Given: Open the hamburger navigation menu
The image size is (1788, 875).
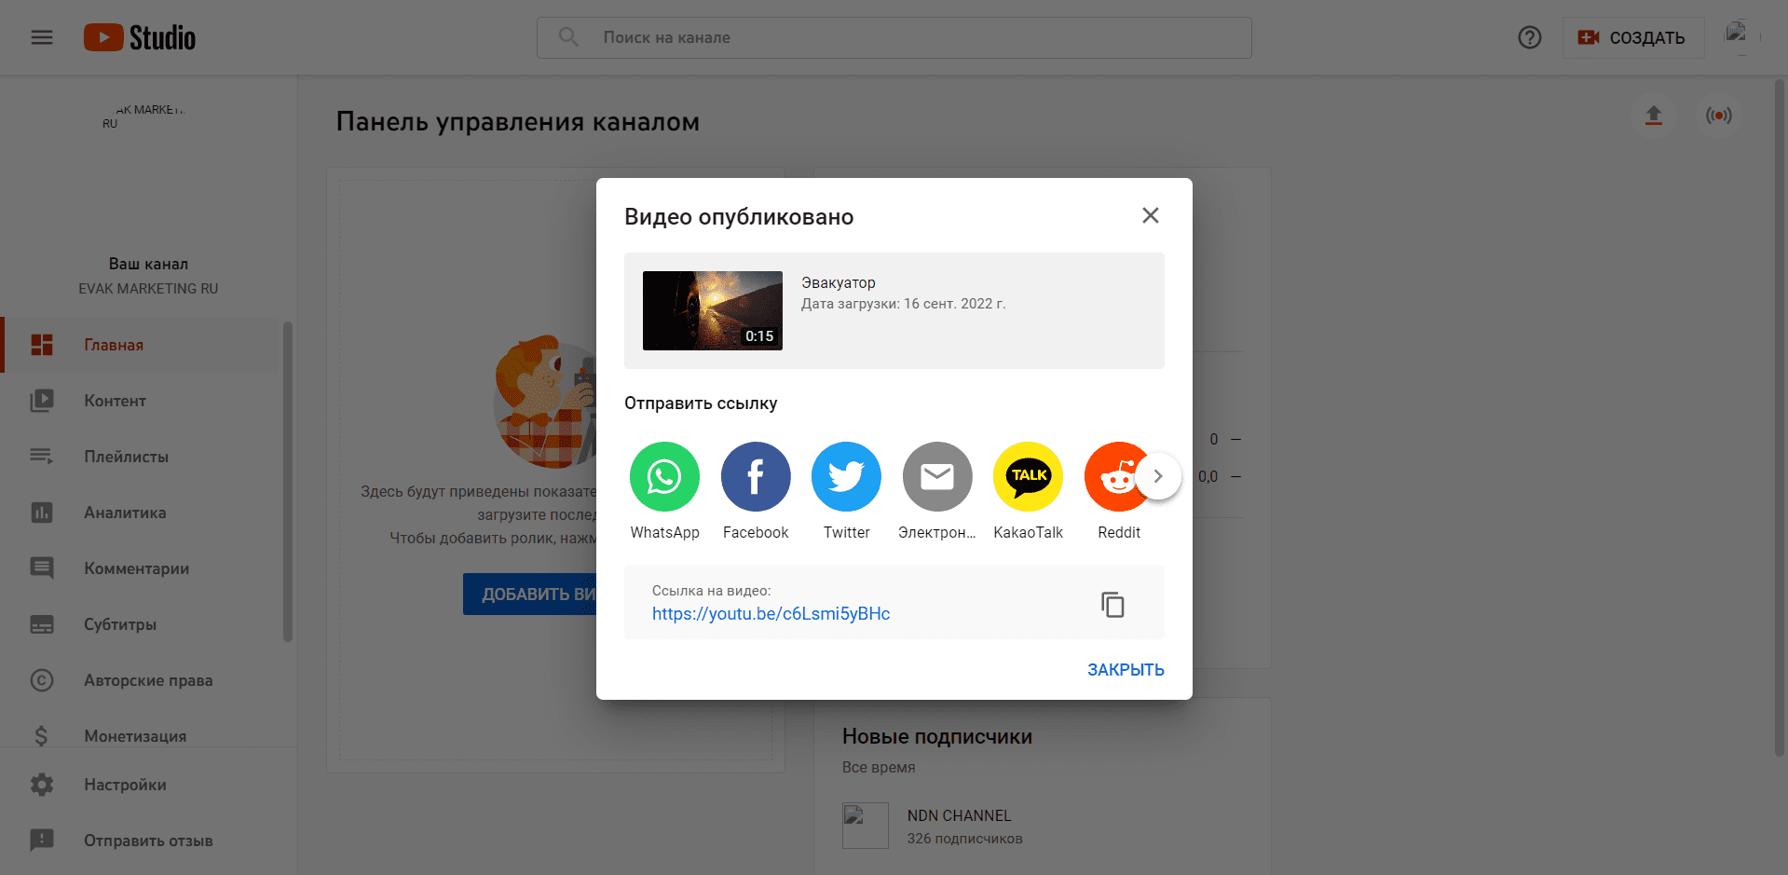Looking at the screenshot, I should [x=42, y=37].
